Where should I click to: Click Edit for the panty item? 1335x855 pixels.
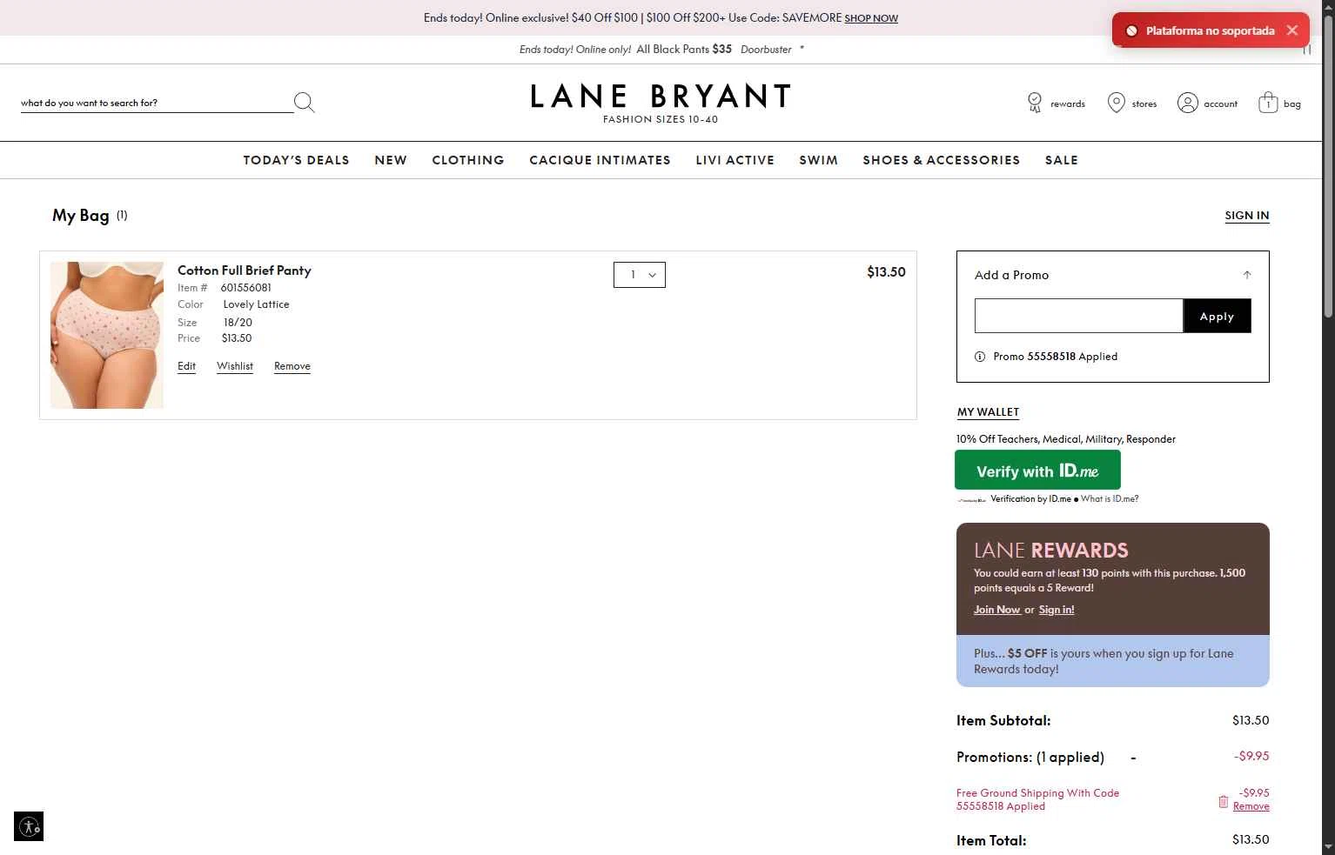coord(186,366)
